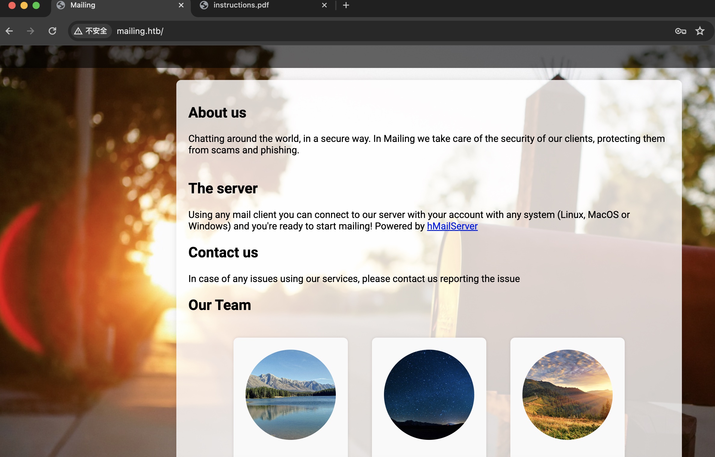Click the sunset hillside team photo
The height and width of the screenshot is (457, 715).
pos(567,394)
